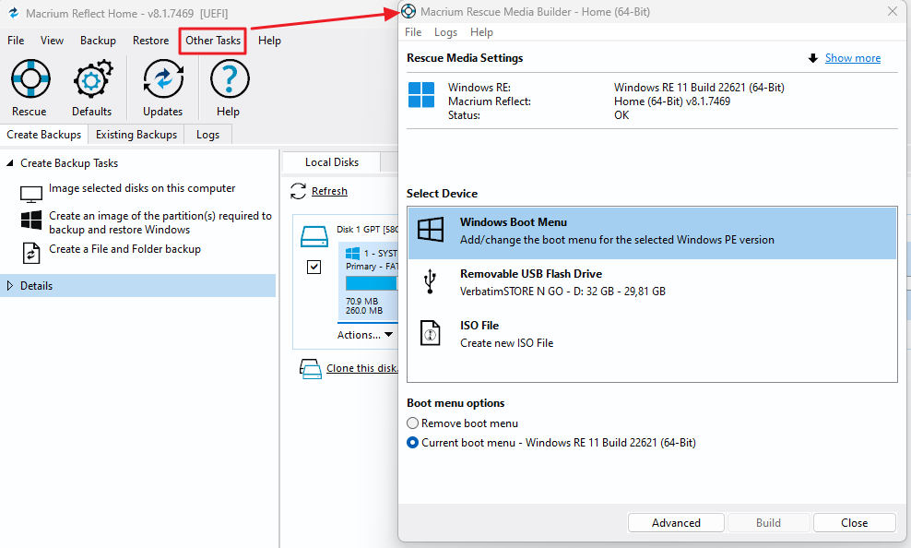Click the Windows RE 11 Build 22621 value
This screenshot has width=911, height=548.
coord(699,88)
